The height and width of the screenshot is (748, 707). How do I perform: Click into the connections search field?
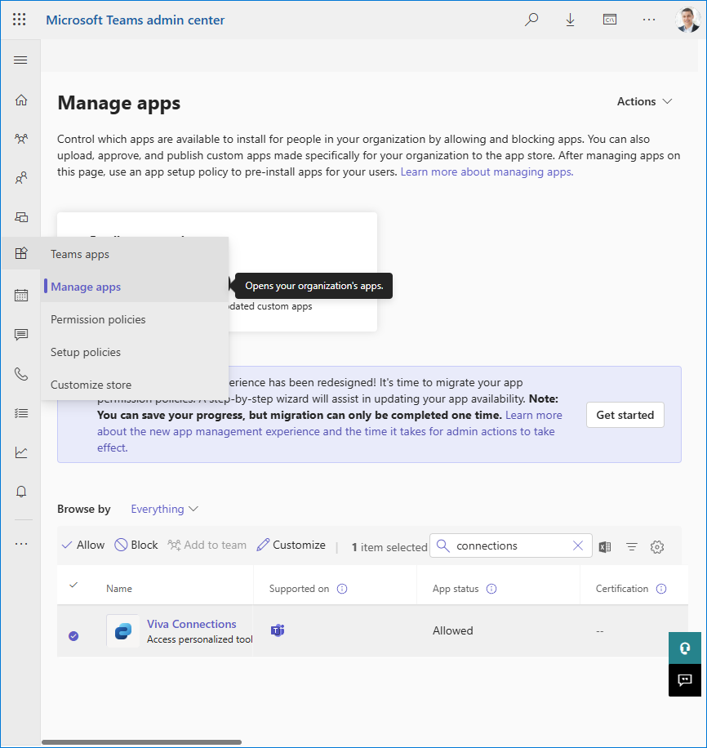(511, 545)
